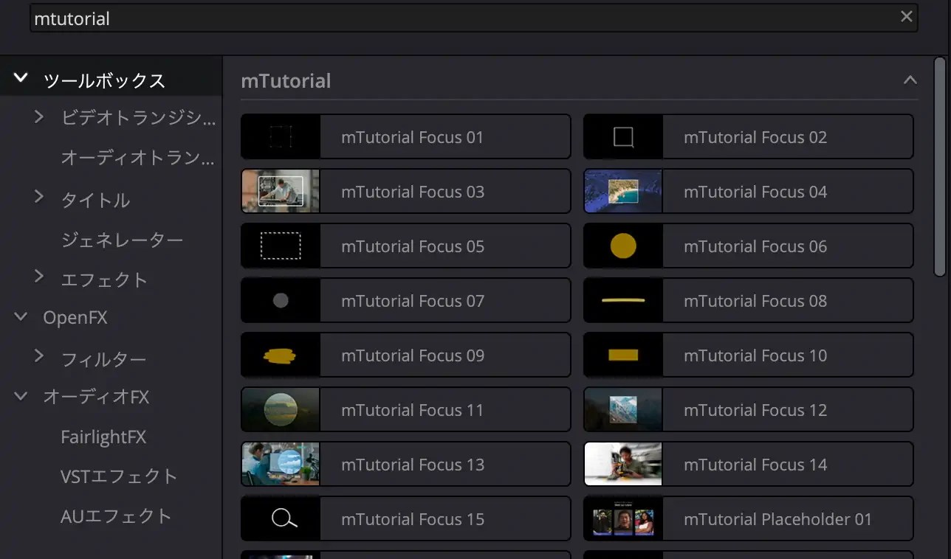The height and width of the screenshot is (559, 951).
Task: Select the mTutorial Placeholder 01 text label
Action: 777,519
